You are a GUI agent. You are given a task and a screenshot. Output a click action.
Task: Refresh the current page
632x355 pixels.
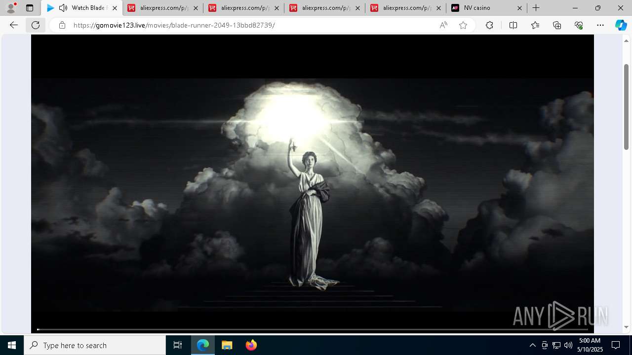36,25
